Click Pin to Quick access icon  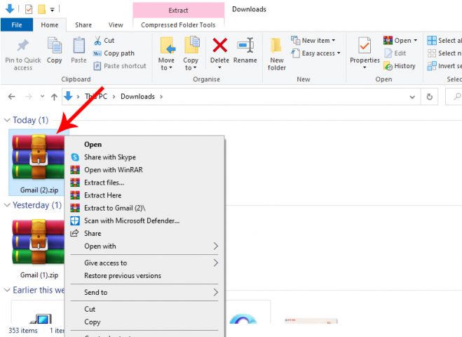pos(23,46)
